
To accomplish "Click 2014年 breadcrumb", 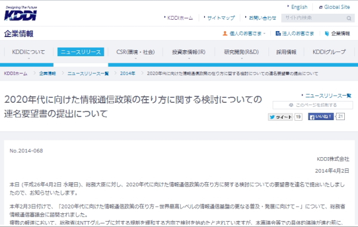I will point(128,73).
